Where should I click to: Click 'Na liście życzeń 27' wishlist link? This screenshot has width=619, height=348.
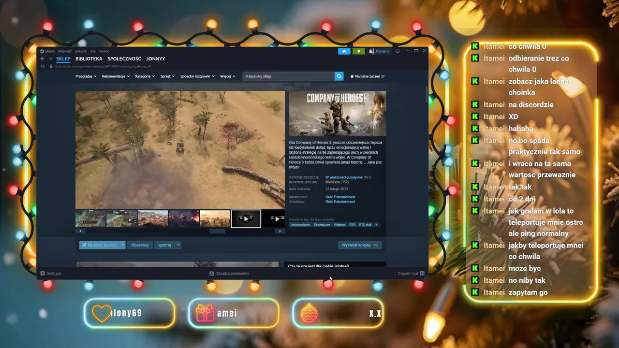tap(368, 76)
